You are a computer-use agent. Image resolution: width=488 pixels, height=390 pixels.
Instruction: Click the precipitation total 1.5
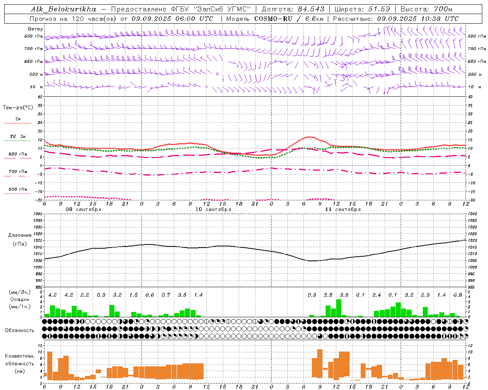(x=133, y=295)
